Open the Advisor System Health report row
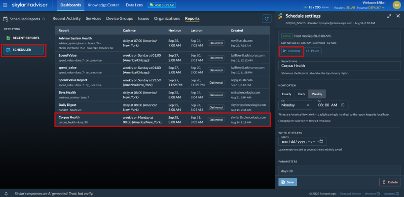 162,43
